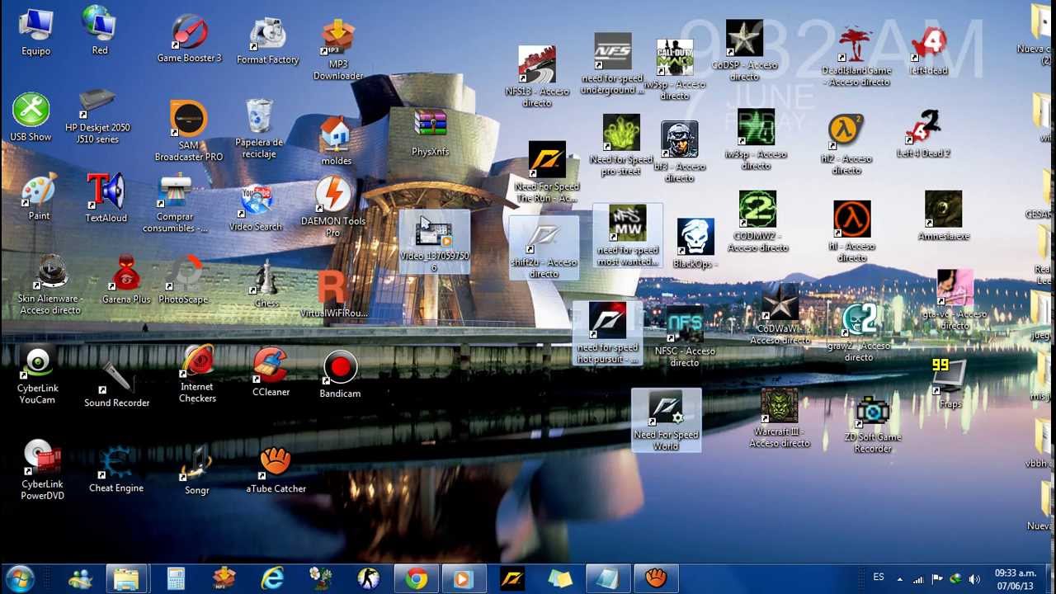Launch CyberLink PowerDVD

pos(42,470)
